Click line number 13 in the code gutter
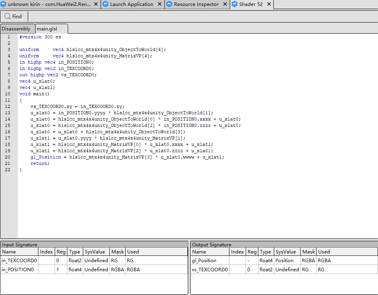Viewport: 378px width, 295px height. [7, 112]
